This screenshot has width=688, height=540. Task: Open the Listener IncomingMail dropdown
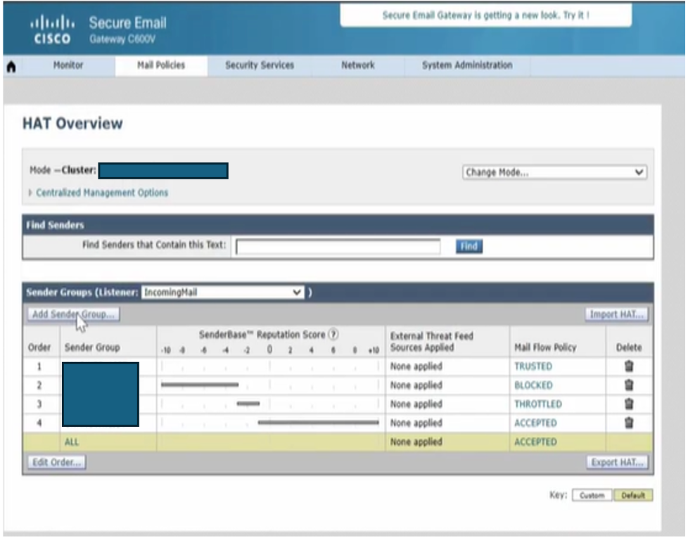(x=223, y=292)
